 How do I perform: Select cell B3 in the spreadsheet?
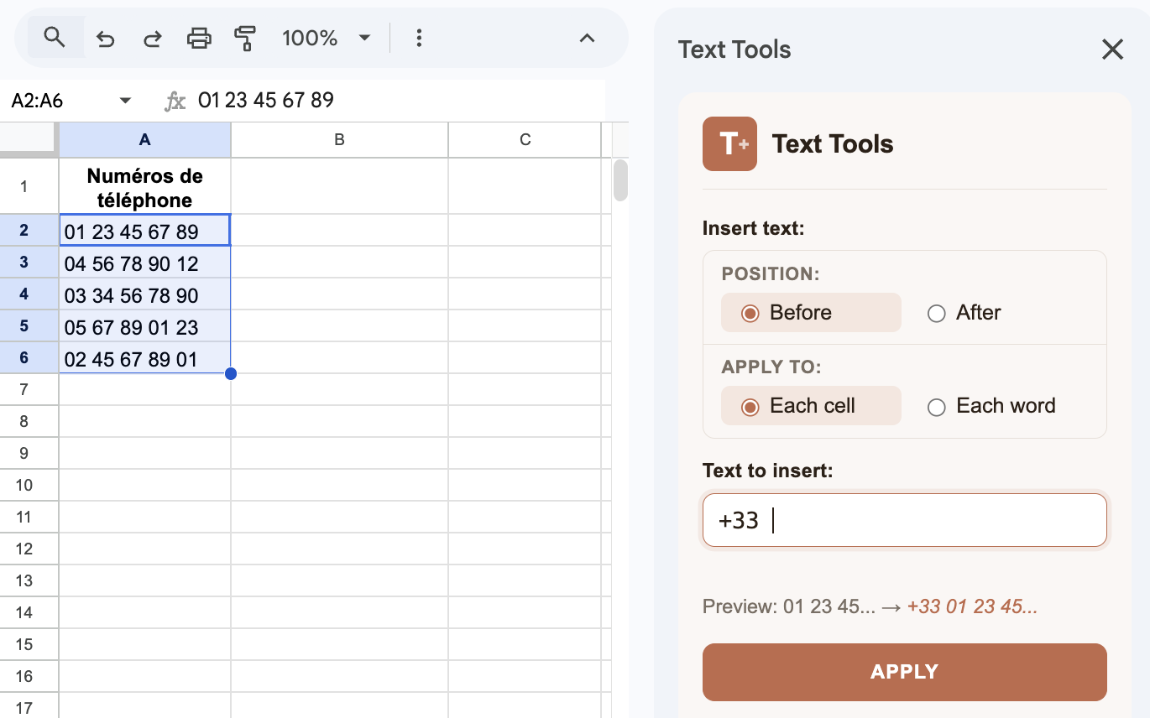(x=339, y=263)
